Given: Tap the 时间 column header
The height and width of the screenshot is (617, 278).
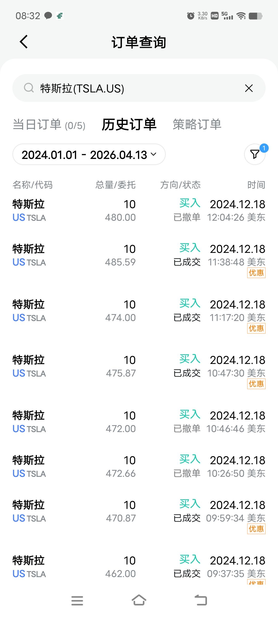Looking at the screenshot, I should [256, 185].
